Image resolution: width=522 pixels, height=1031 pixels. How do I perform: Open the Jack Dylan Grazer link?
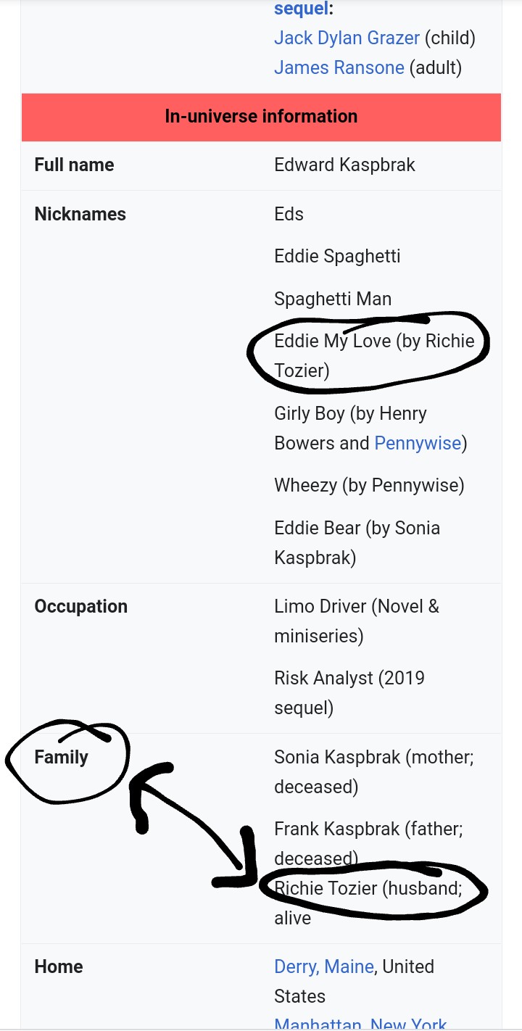coord(347,38)
